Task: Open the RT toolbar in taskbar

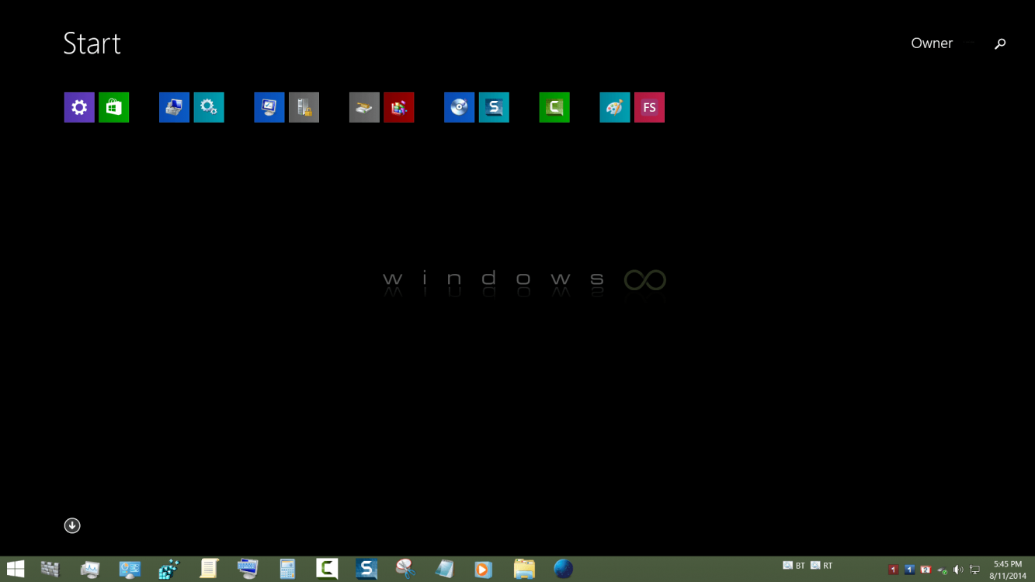Action: click(x=821, y=566)
